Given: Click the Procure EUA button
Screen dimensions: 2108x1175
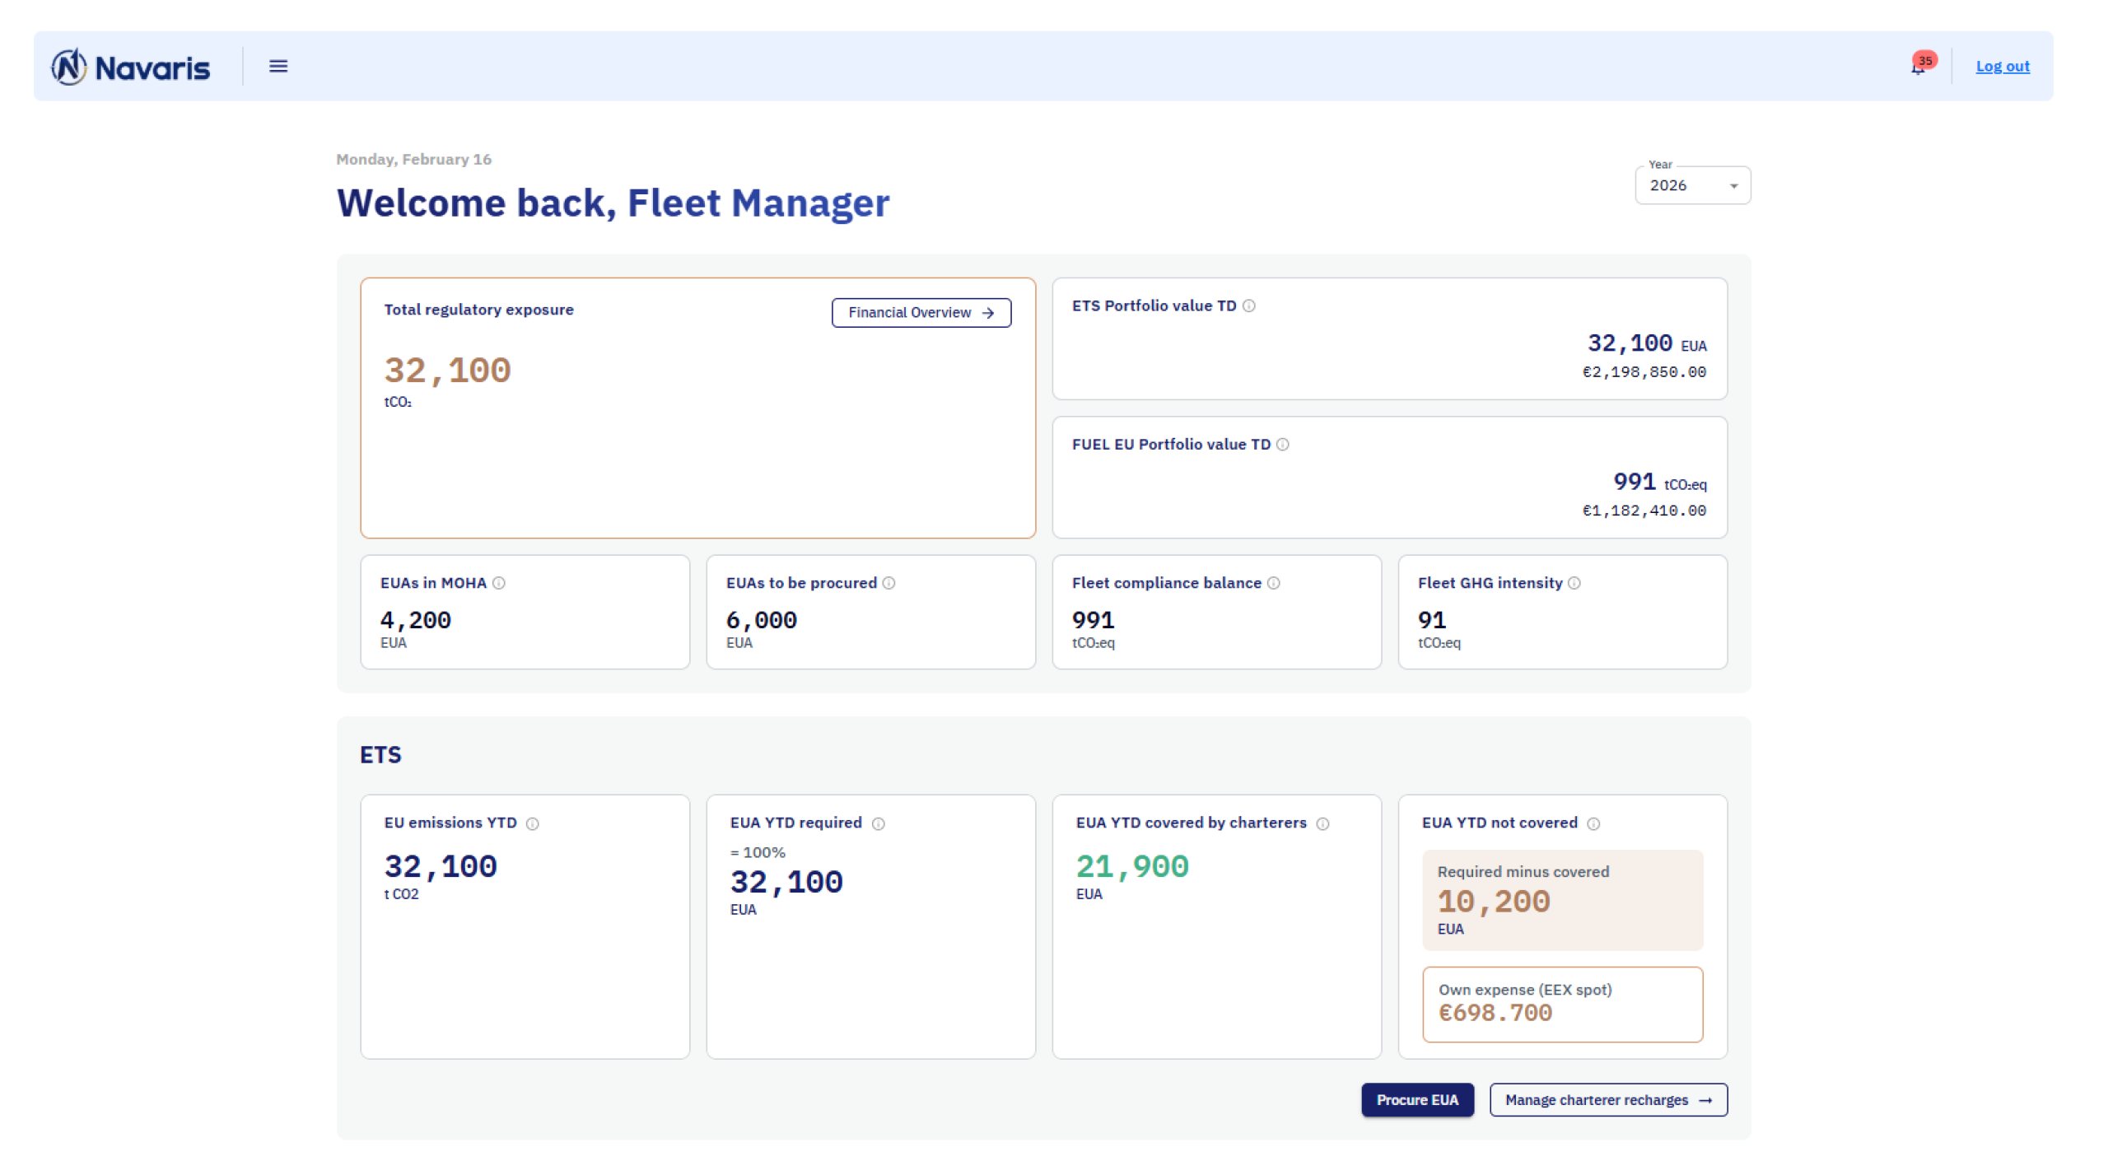Looking at the screenshot, I should [1417, 1100].
